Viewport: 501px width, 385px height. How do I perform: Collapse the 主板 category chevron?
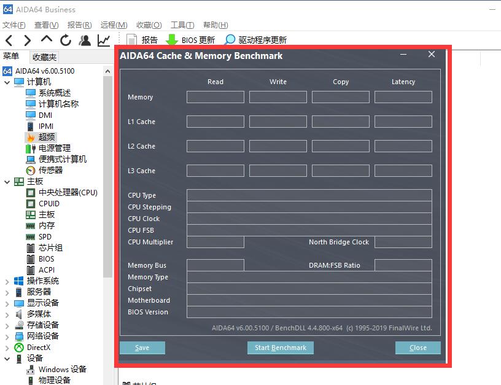tap(7, 182)
